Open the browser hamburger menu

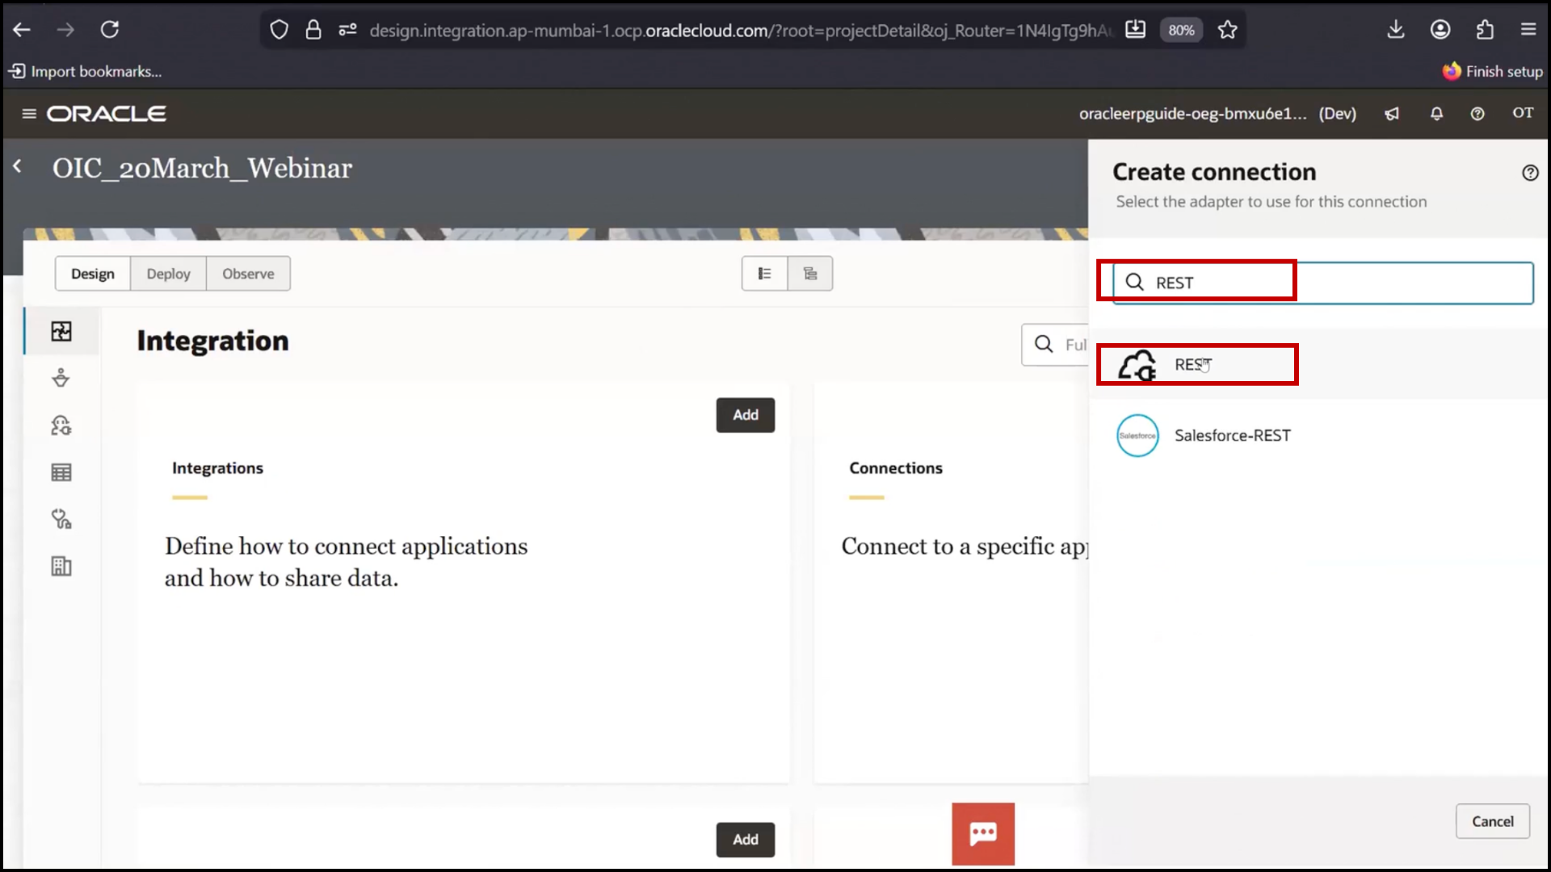(1528, 30)
